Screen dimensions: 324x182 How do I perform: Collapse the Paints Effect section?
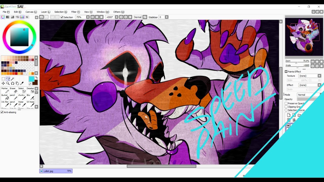click(x=286, y=72)
